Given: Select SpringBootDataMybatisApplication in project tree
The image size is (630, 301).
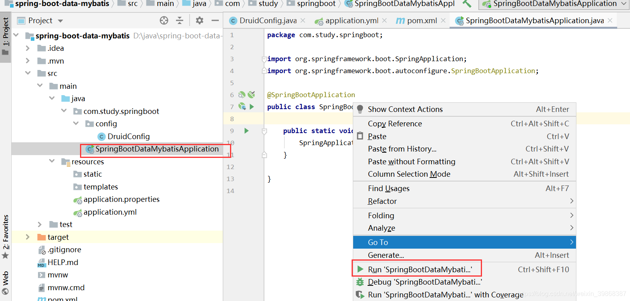Looking at the screenshot, I should tap(152, 149).
